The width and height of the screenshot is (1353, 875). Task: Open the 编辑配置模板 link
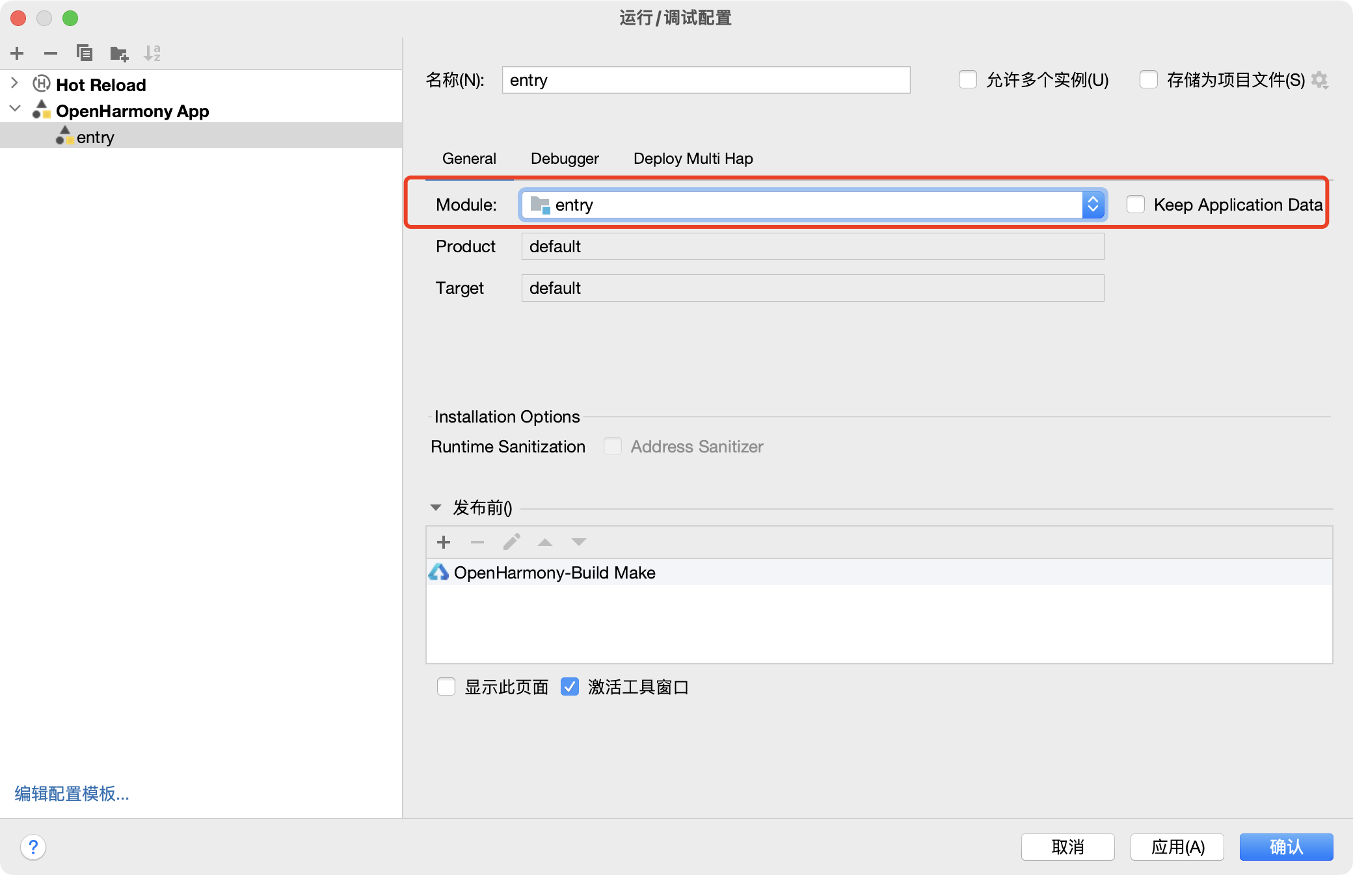72,794
